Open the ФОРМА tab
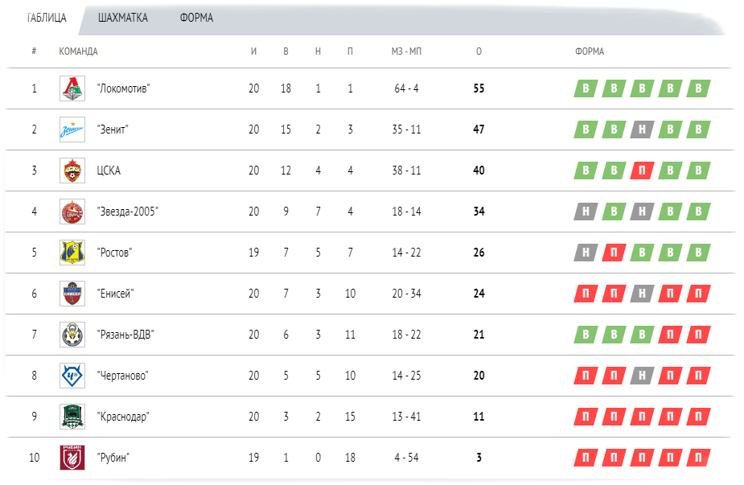The width and height of the screenshot is (744, 485). point(196,18)
